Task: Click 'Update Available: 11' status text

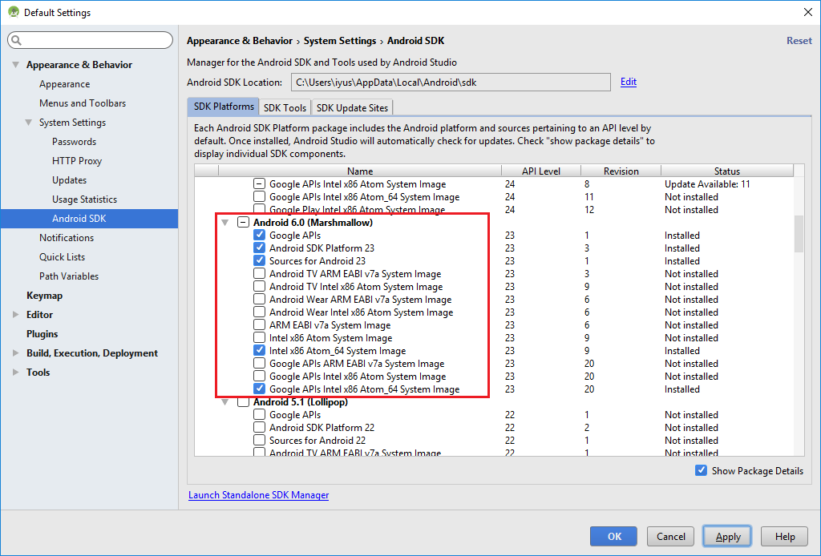Action: (707, 184)
